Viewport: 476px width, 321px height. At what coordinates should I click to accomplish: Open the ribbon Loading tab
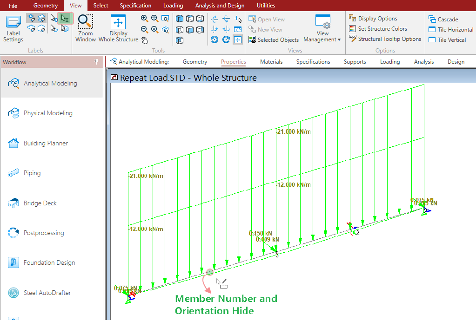point(173,6)
